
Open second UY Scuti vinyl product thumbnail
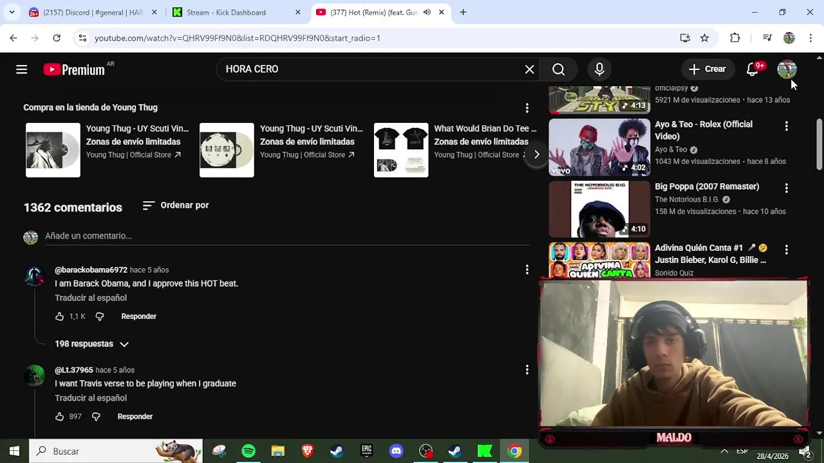pyautogui.click(x=227, y=150)
